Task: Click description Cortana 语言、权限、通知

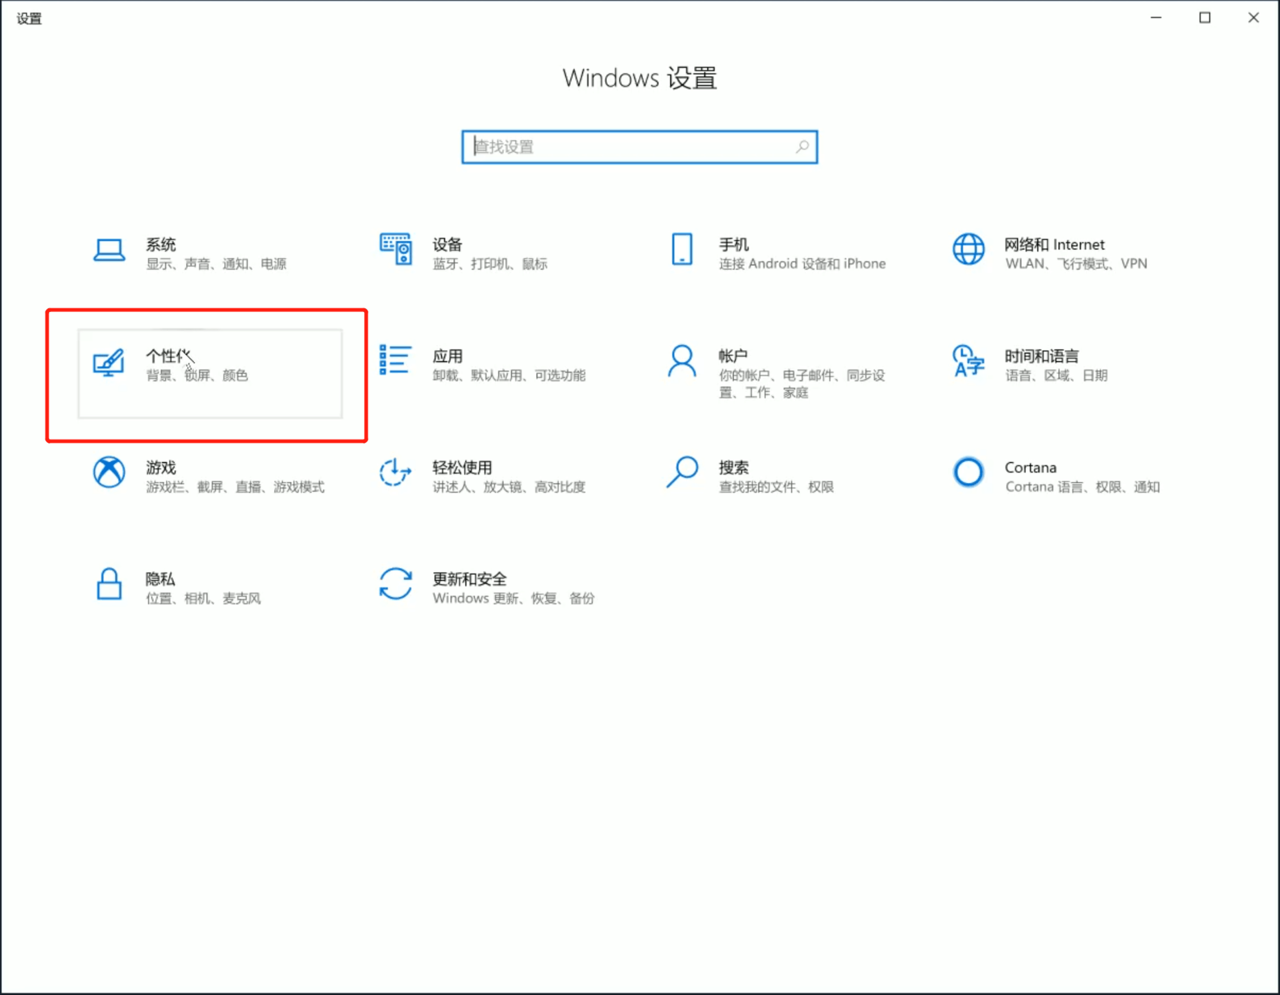Action: pyautogui.click(x=1082, y=487)
